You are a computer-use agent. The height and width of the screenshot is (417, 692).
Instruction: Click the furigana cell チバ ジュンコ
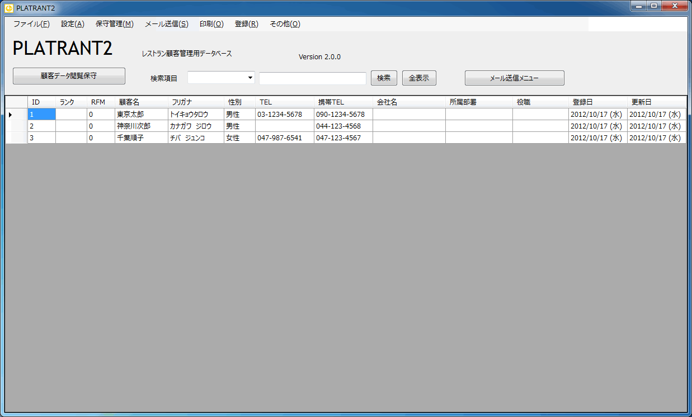click(196, 138)
